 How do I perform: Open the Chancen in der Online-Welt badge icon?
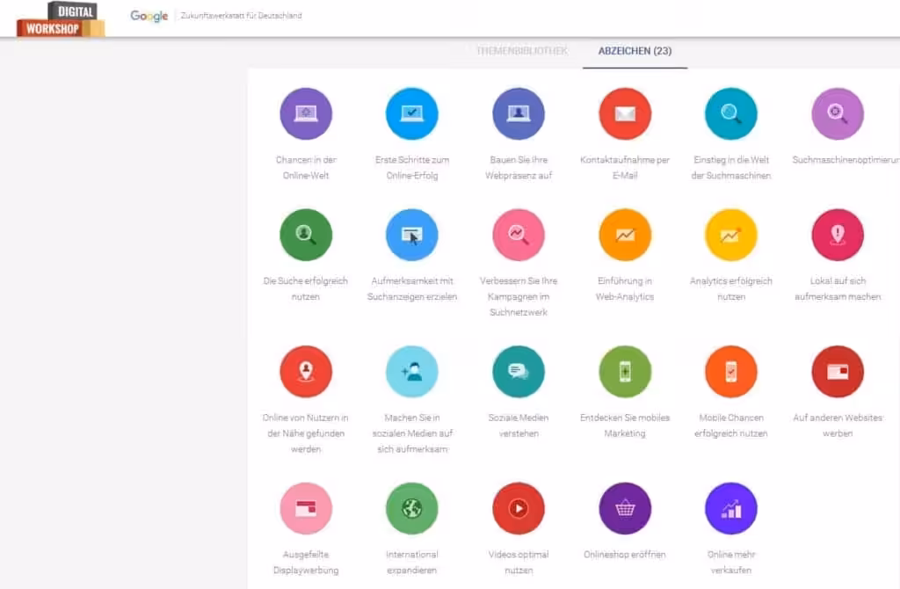[306, 113]
